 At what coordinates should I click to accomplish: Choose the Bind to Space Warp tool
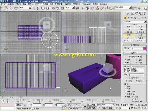tap(16, 8)
